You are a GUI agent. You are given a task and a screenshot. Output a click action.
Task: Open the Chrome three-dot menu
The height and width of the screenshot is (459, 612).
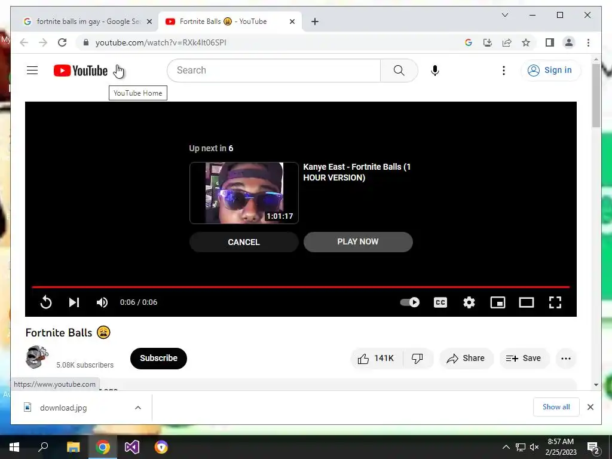coord(588,42)
